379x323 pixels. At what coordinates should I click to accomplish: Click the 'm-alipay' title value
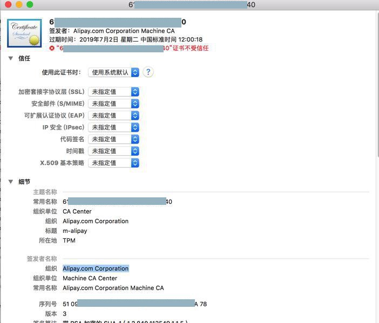coord(75,231)
